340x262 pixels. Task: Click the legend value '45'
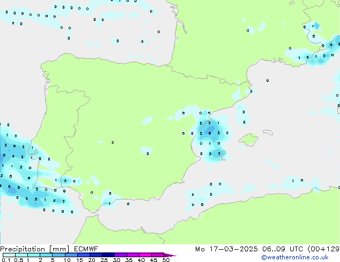click(x=153, y=260)
